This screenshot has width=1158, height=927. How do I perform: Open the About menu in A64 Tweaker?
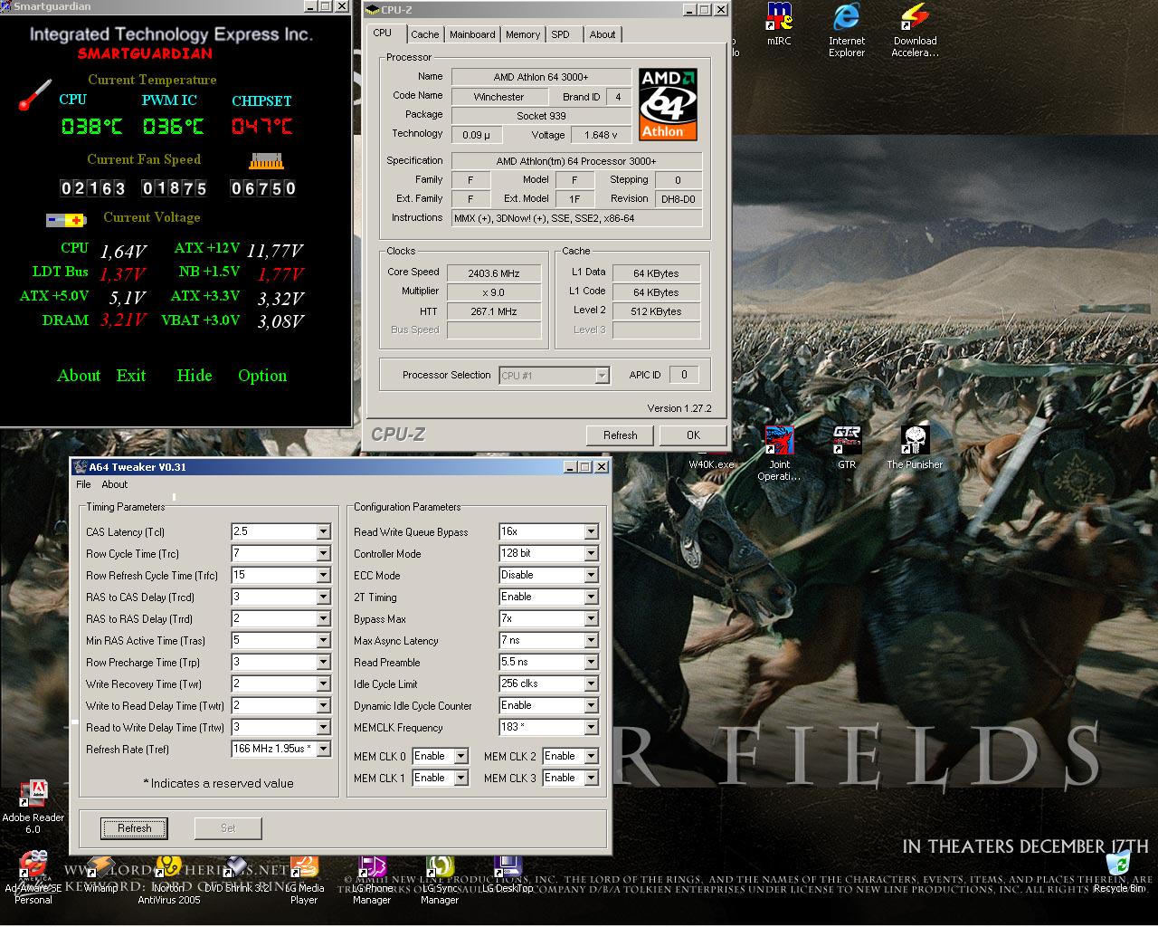pos(115,484)
